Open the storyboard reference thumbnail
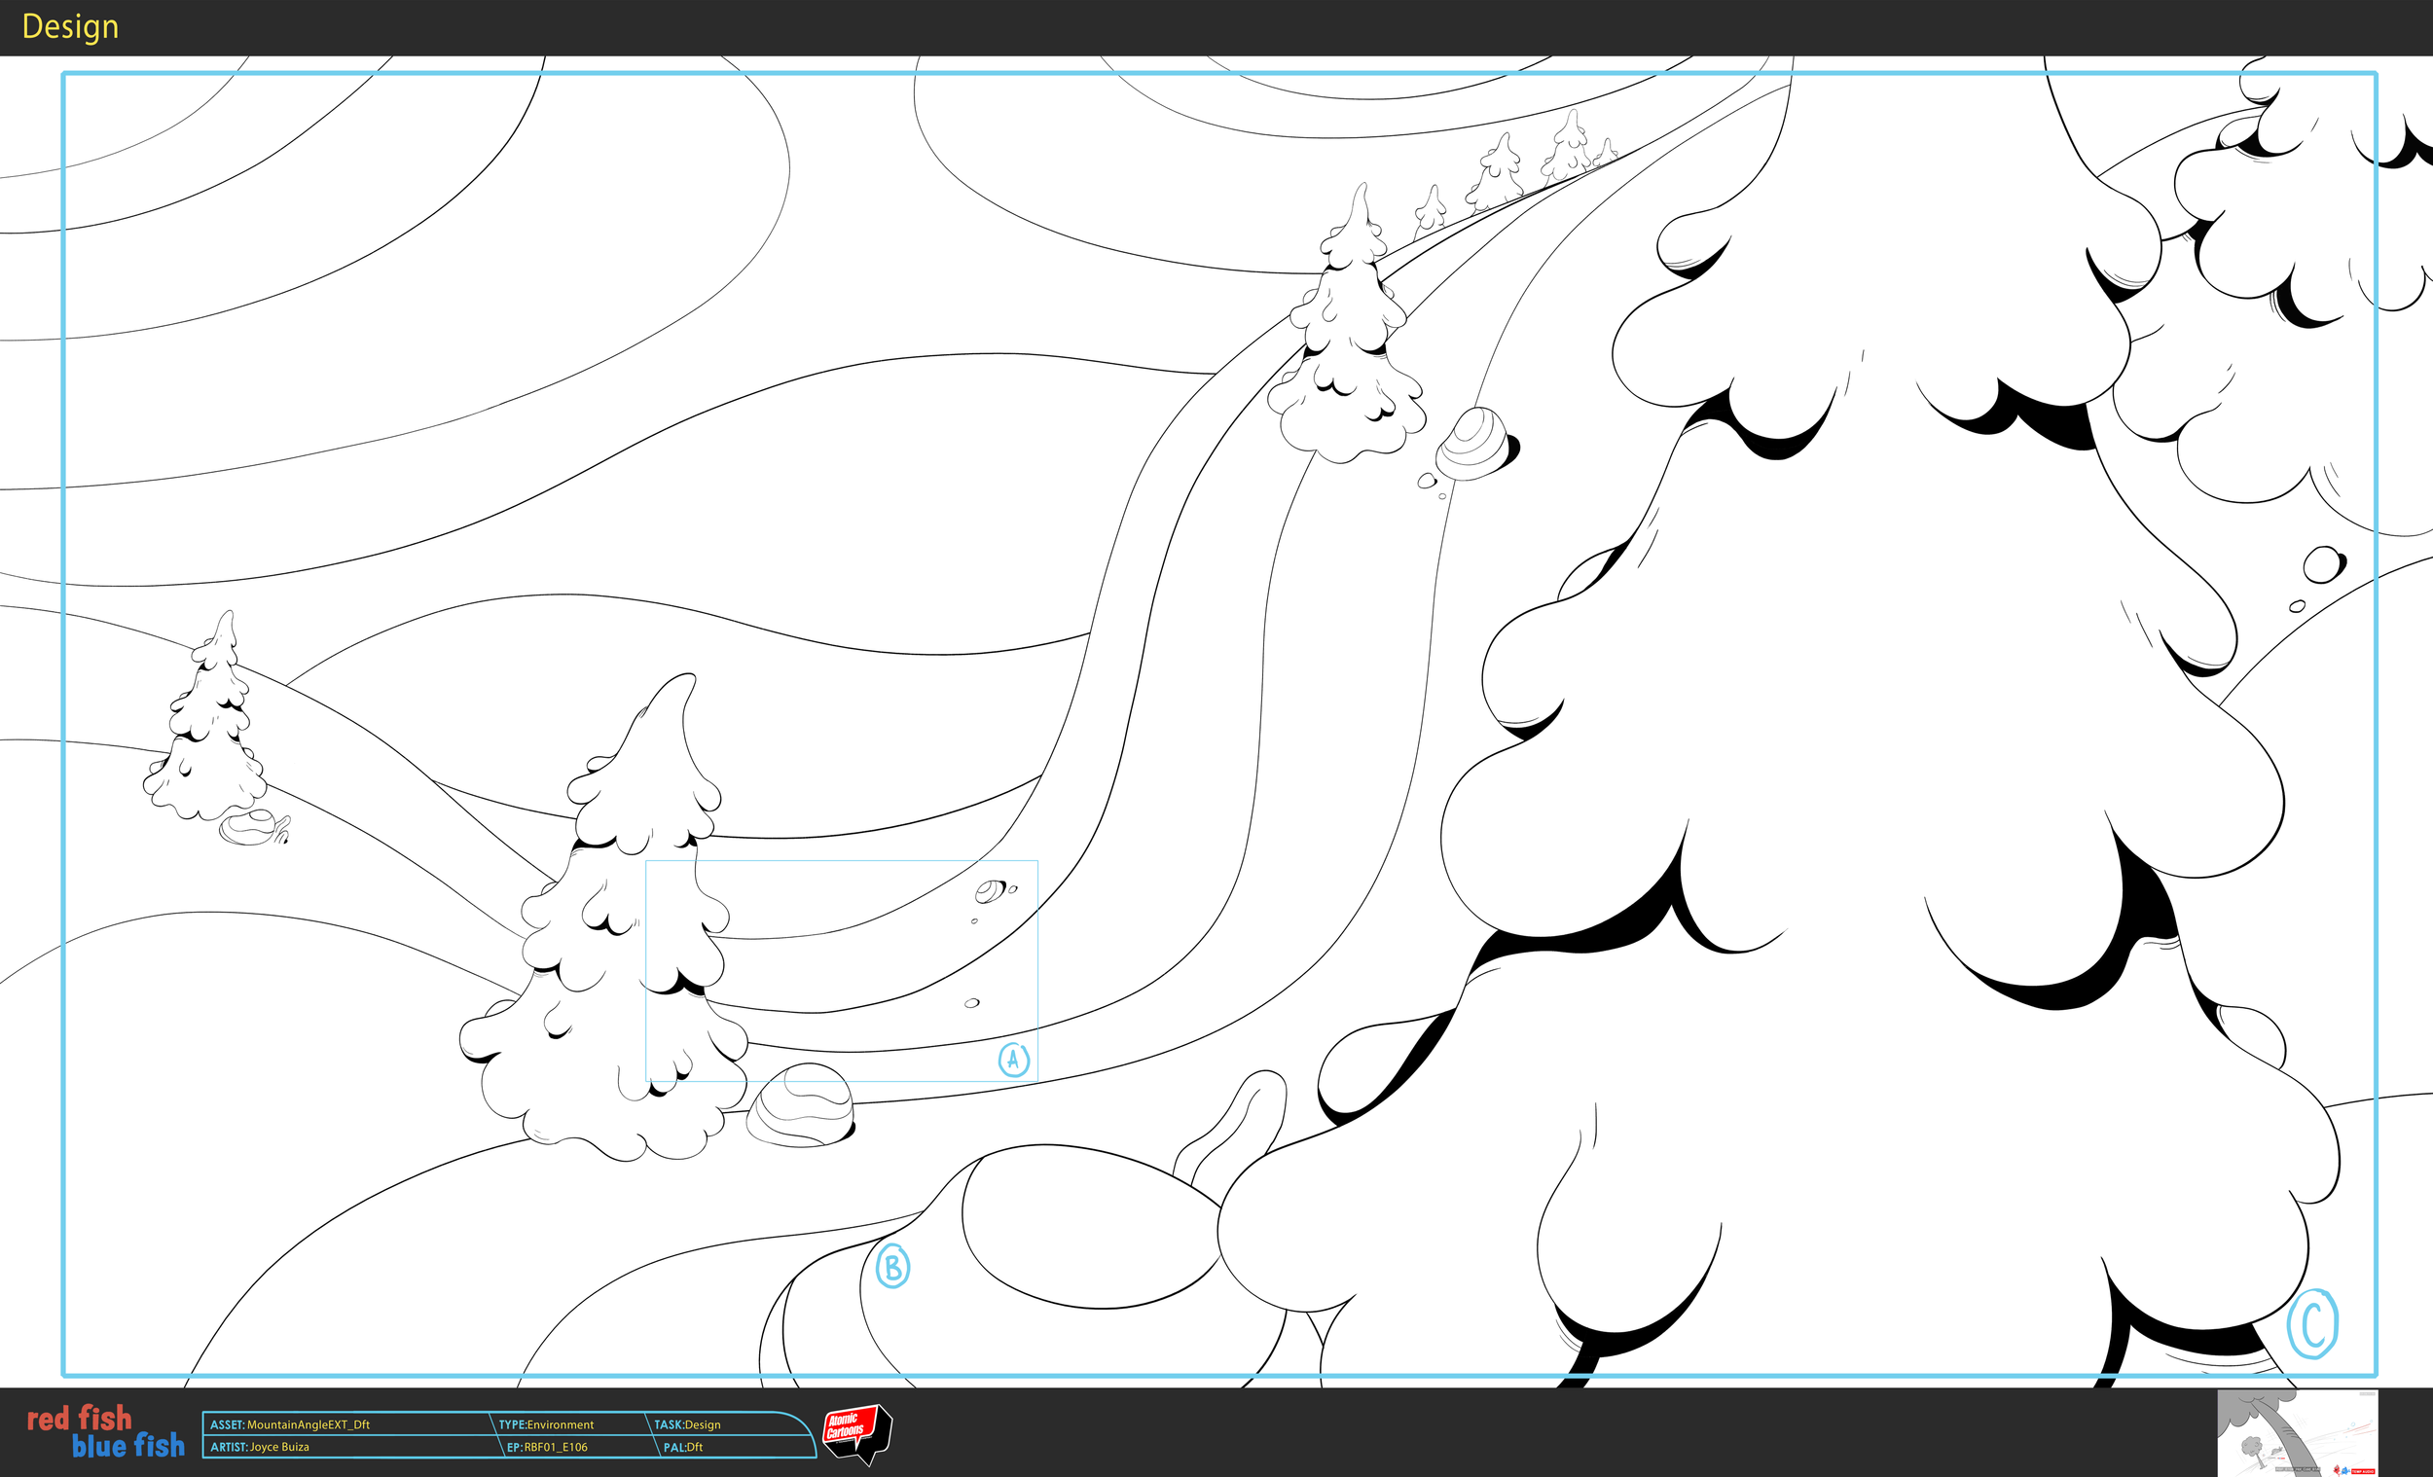2433x1477 pixels. pos(2296,1433)
